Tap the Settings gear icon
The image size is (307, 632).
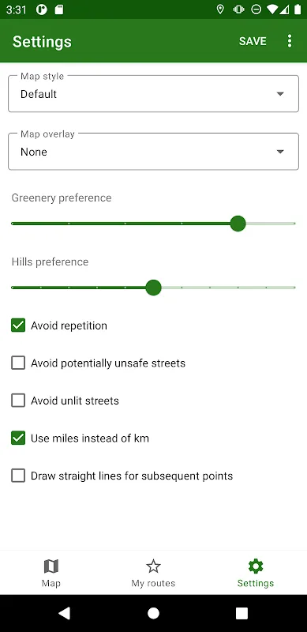coord(256,566)
